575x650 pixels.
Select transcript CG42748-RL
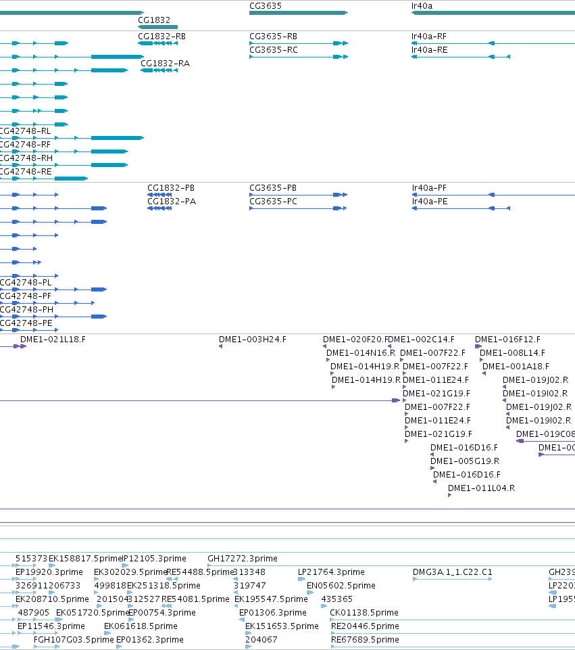click(25, 131)
